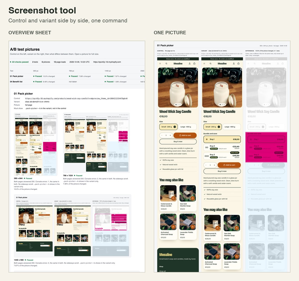299x281 pixels.
Task: Click the Mossline logo in variant header
Action: coord(222,64)
